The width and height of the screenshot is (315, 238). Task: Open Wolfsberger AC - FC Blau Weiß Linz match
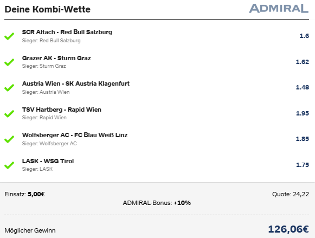(75, 135)
